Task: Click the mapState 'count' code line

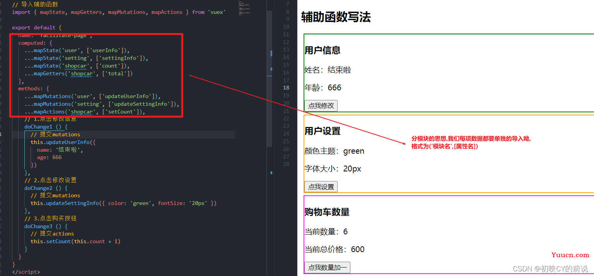Action: pos(77,66)
